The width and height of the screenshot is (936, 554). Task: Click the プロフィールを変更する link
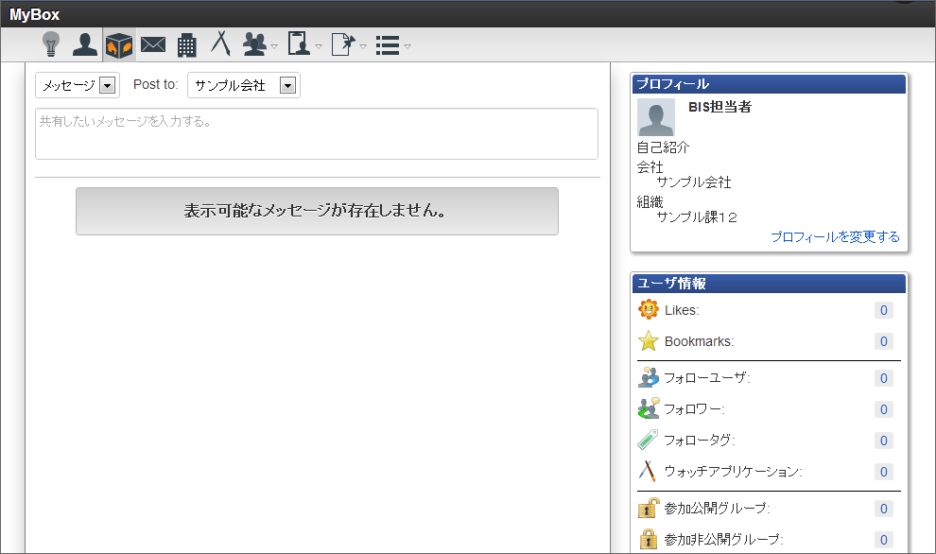pyautogui.click(x=835, y=236)
